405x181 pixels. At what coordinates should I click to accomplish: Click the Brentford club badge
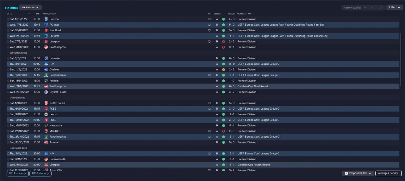(46, 30)
